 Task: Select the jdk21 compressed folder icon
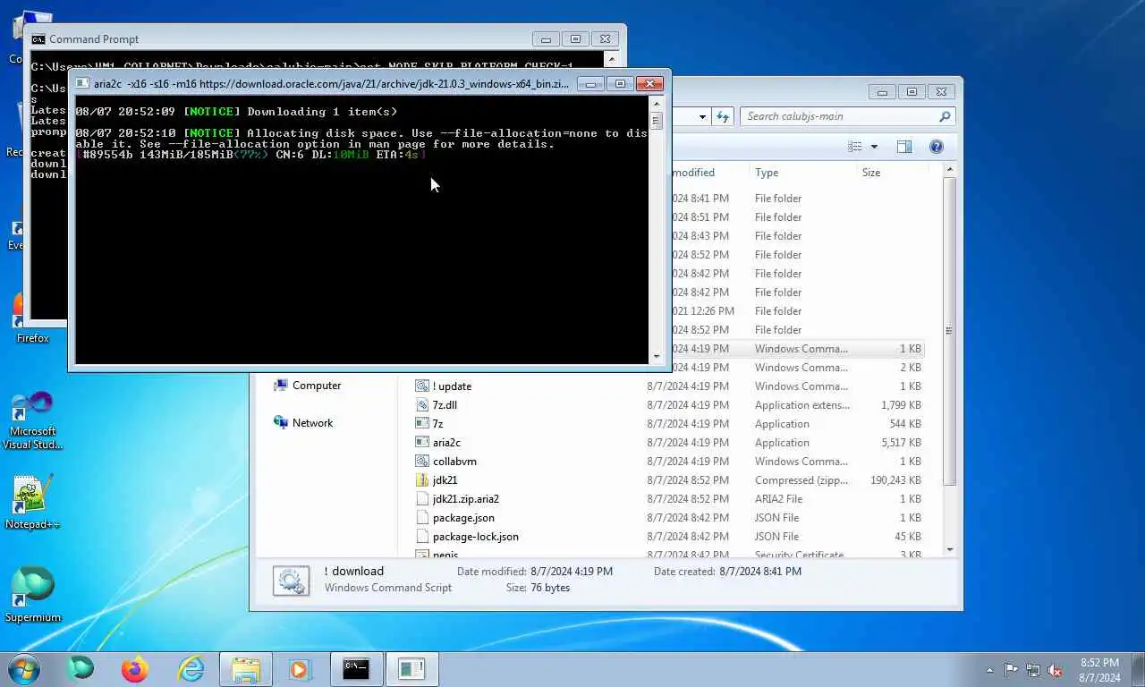pos(423,480)
